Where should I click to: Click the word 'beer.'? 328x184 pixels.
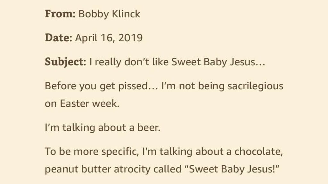149,127
